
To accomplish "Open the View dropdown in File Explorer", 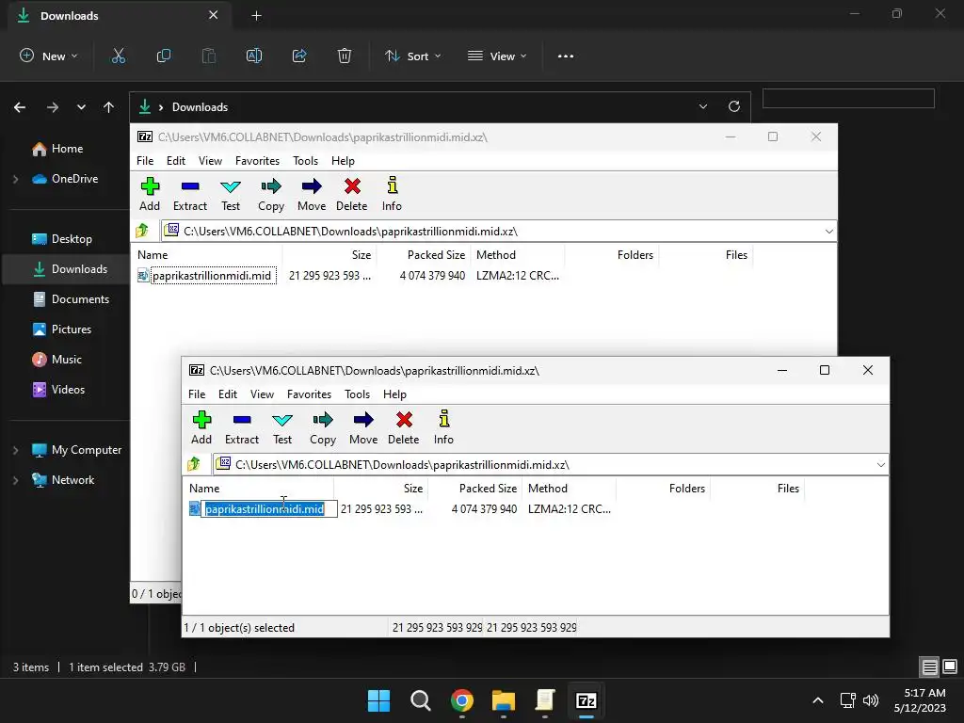I will (497, 56).
